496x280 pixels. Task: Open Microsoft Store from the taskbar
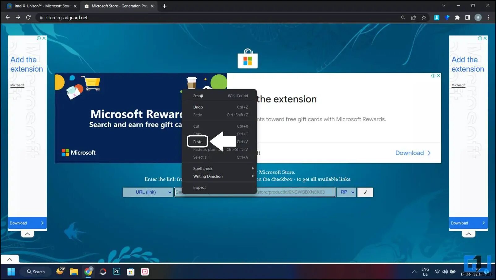pyautogui.click(x=131, y=272)
